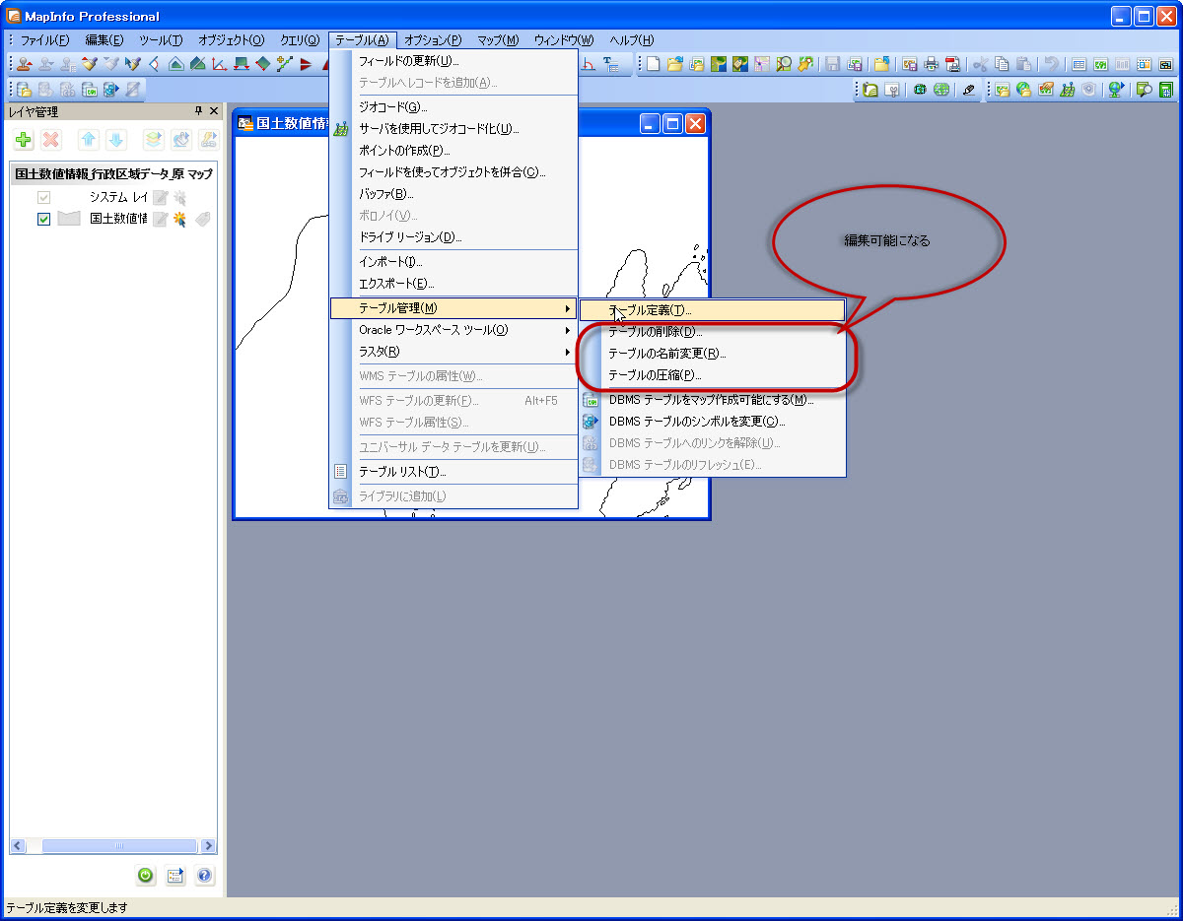Click the red arc angle icon
This screenshot has width=1183, height=921.
pyautogui.click(x=589, y=64)
